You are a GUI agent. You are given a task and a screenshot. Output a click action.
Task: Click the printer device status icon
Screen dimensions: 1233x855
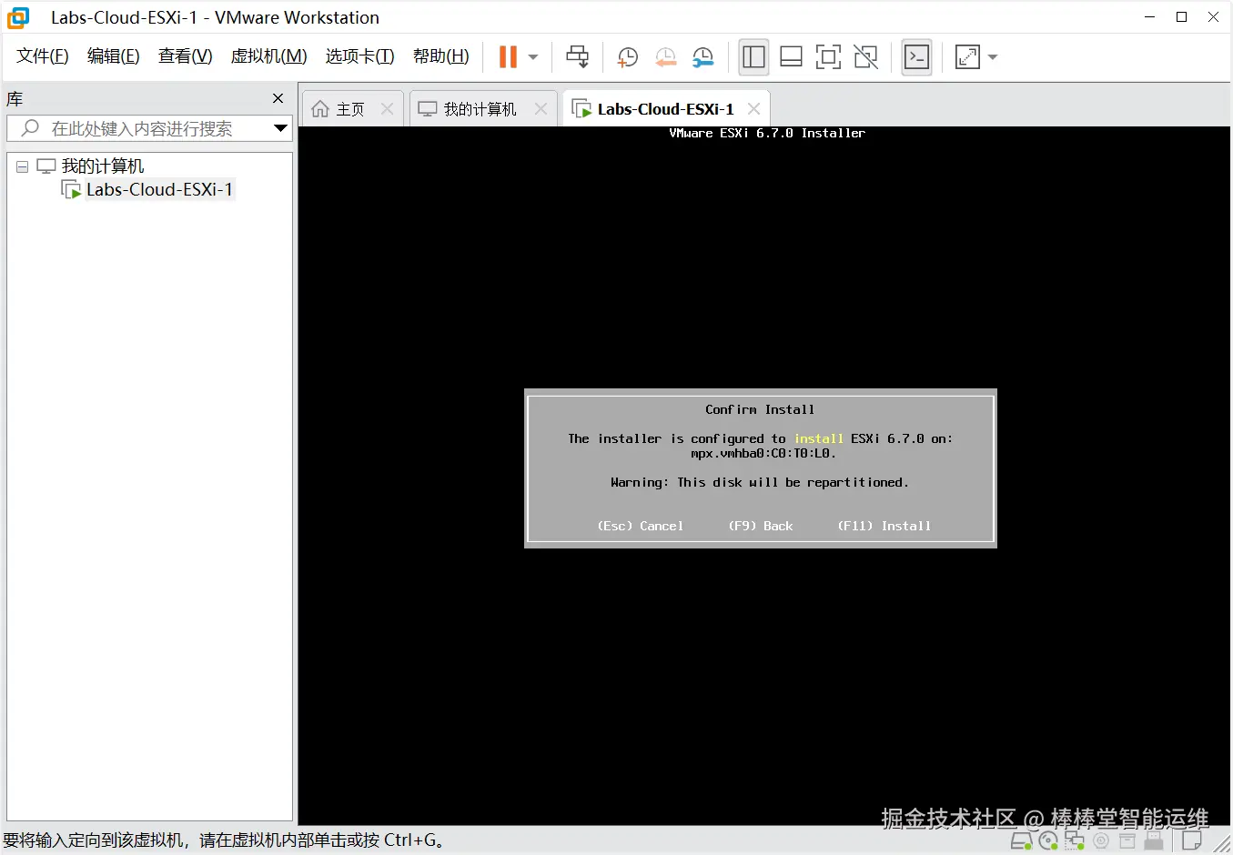(x=1127, y=840)
